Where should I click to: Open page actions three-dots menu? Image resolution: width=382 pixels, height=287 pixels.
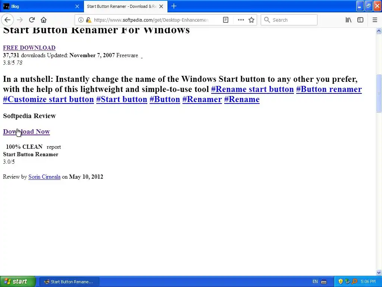click(x=241, y=20)
